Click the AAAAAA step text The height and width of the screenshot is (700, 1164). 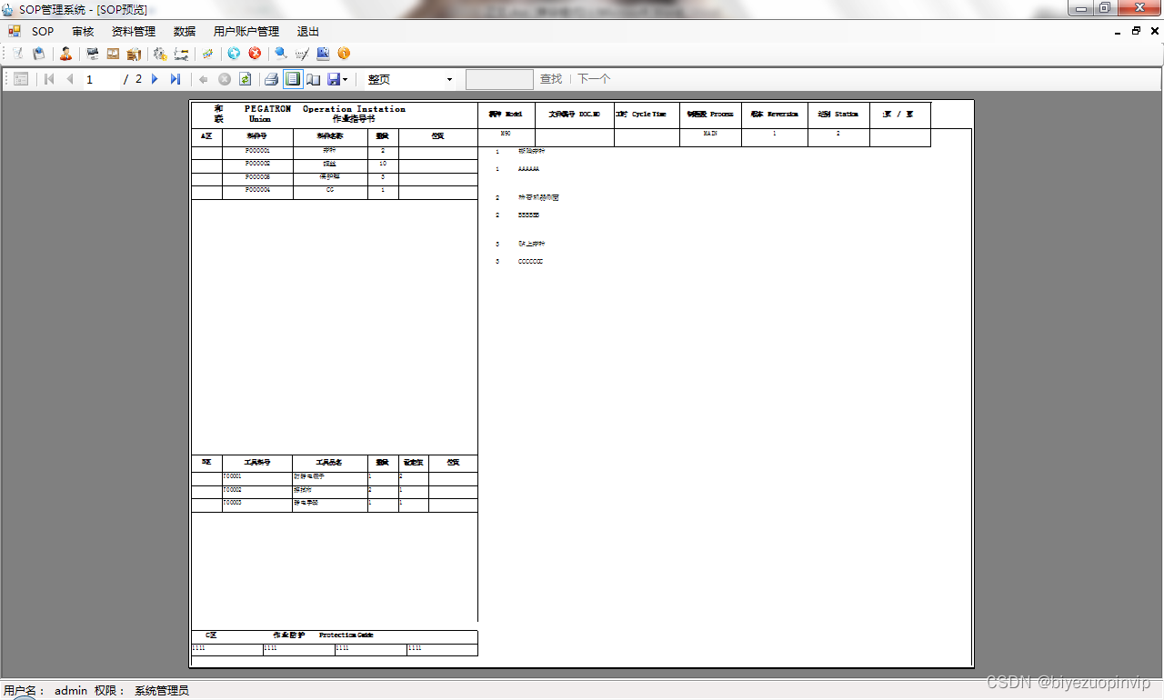pyautogui.click(x=528, y=169)
